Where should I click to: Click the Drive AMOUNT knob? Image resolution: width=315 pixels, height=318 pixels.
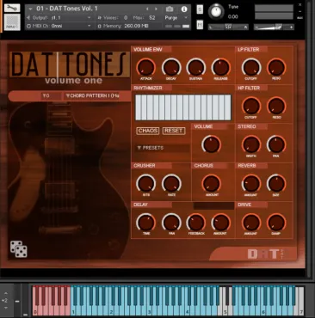[x=251, y=223]
